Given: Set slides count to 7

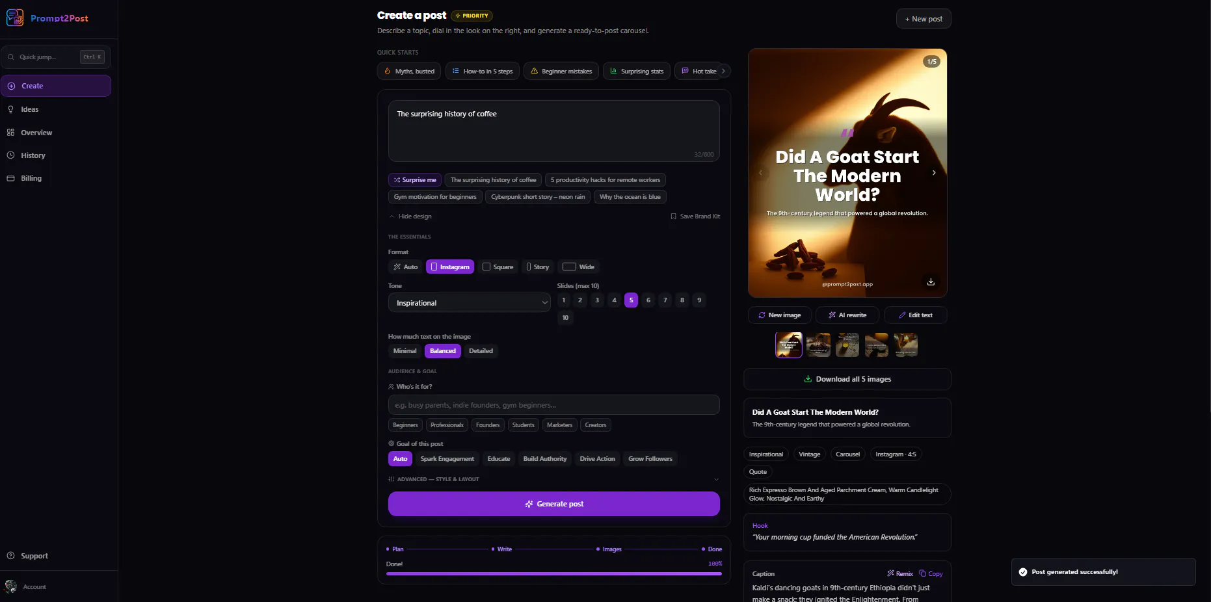Looking at the screenshot, I should pos(665,300).
